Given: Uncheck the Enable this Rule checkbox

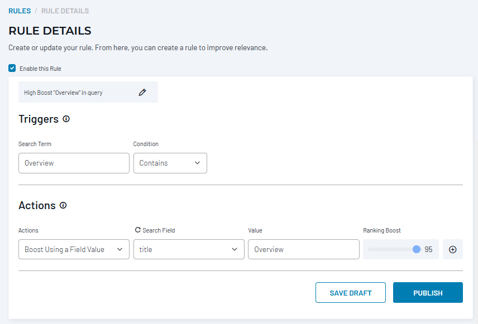Looking at the screenshot, I should pyautogui.click(x=12, y=68).
